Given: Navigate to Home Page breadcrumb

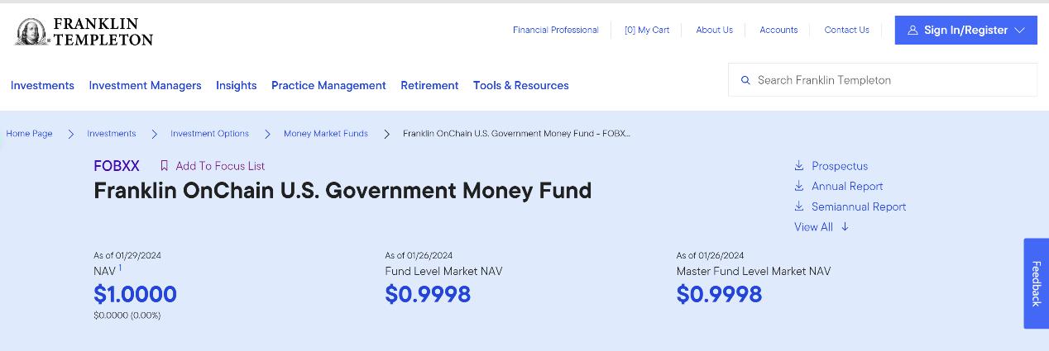Looking at the screenshot, I should tap(29, 134).
